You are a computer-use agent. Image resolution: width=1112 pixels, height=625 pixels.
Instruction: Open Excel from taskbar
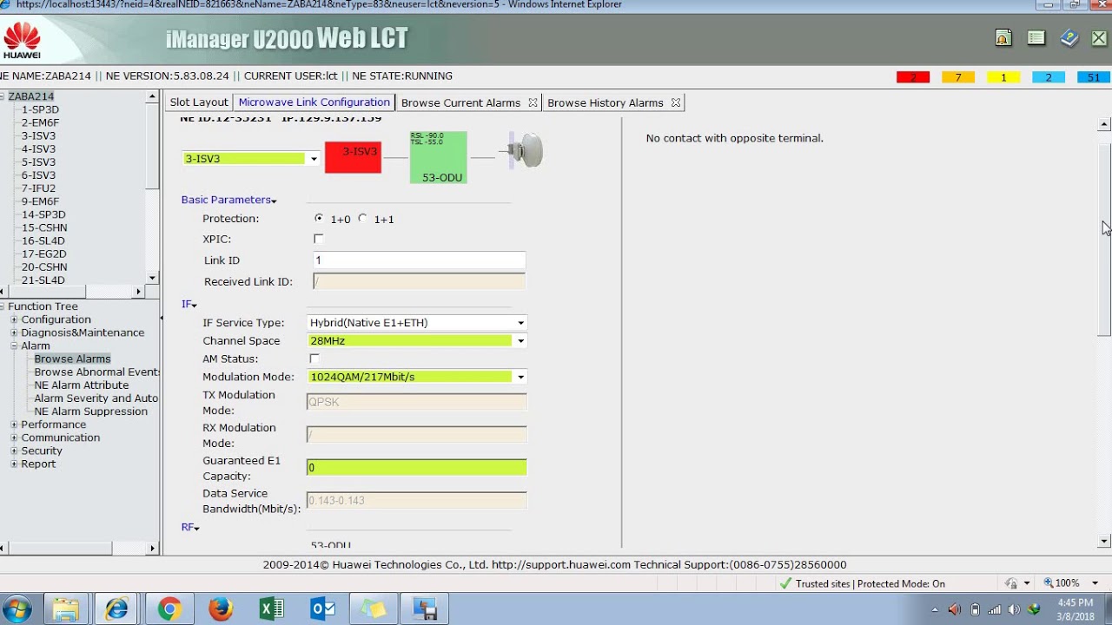272,609
